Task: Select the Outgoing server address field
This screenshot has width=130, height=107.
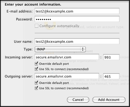Action: click(x=67, y=76)
